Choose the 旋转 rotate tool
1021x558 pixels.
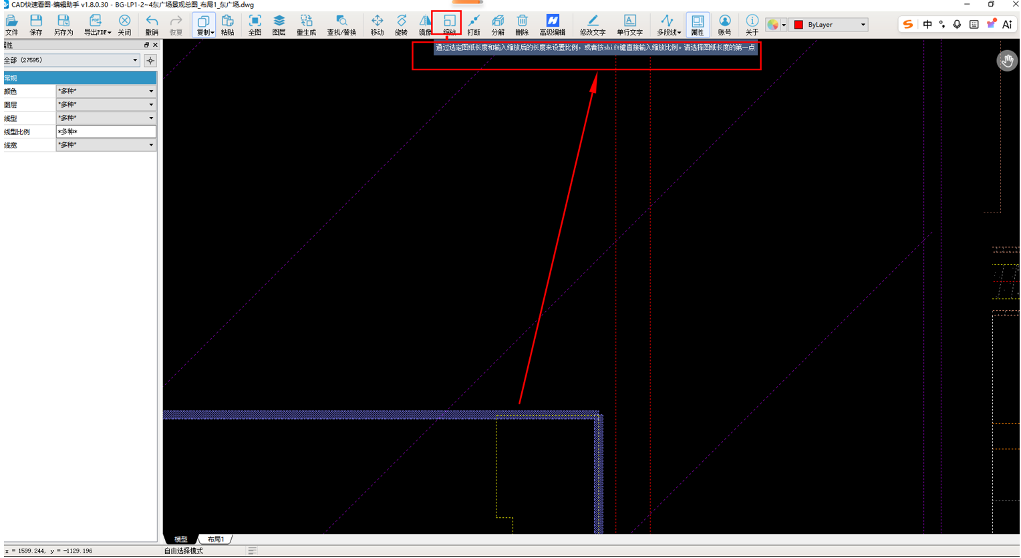pos(401,25)
